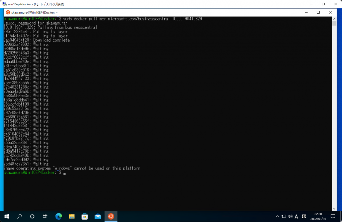Image resolution: width=342 pixels, height=222 pixels.
Task: Click the terminal vertical scrollbar thumb
Action: (x=334, y=24)
